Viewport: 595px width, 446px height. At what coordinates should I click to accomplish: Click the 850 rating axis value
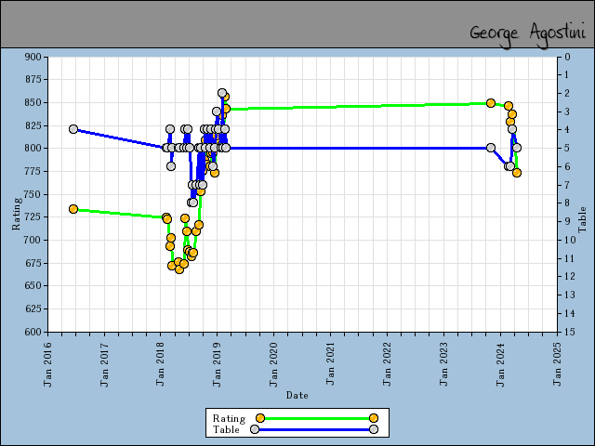33,103
